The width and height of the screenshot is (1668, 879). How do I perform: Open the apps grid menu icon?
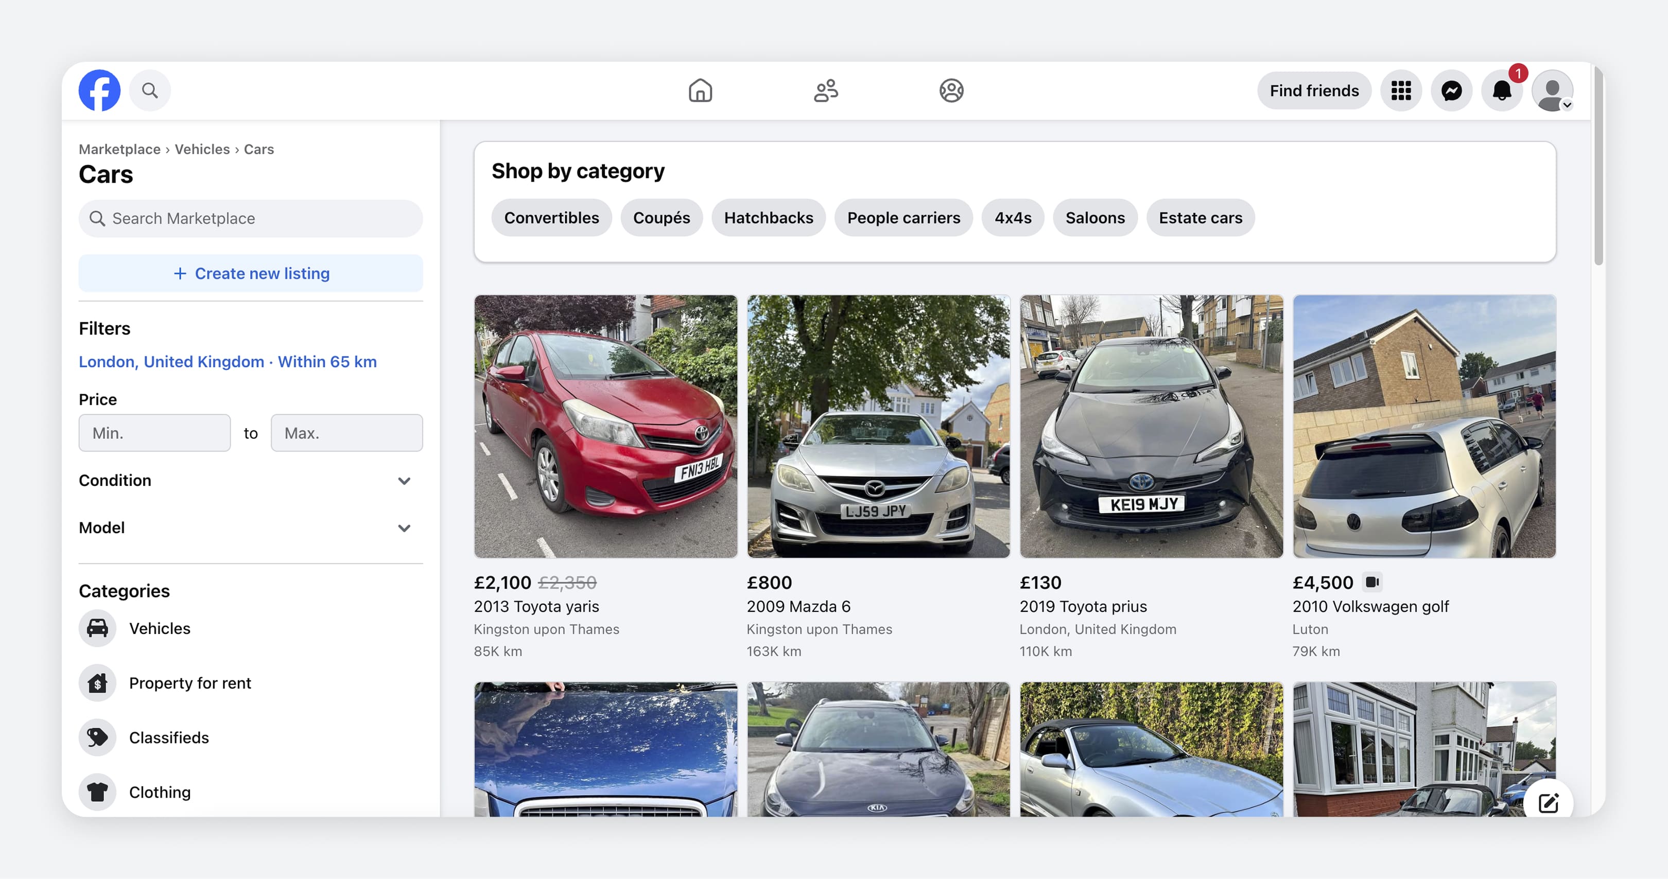click(1401, 91)
